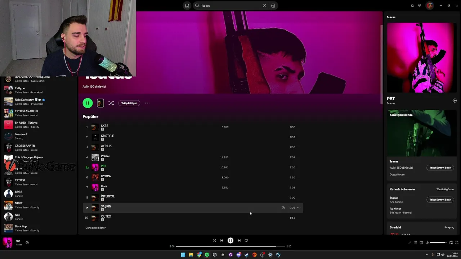This screenshot has height=259, width=461.
Task: Go to Spotify Home via house icon
Action: click(x=187, y=5)
